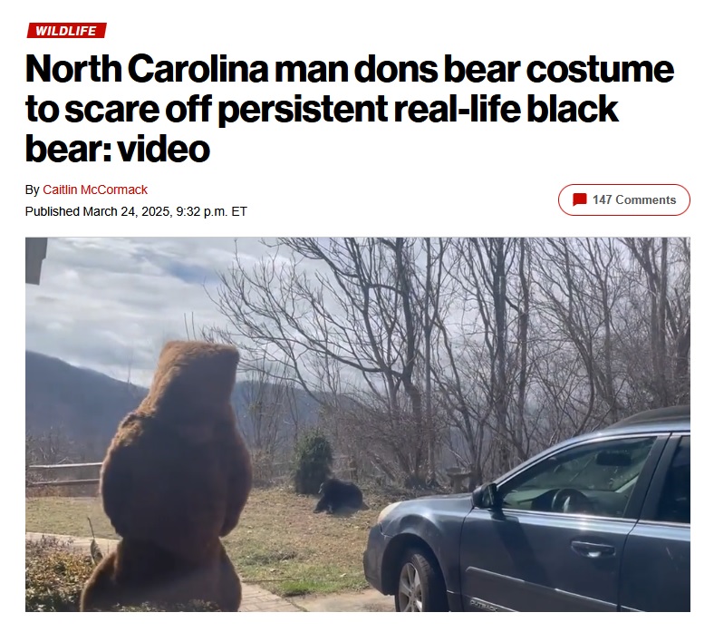Select the published date March 24, 2025
This screenshot has height=632, width=714.
coord(127,211)
